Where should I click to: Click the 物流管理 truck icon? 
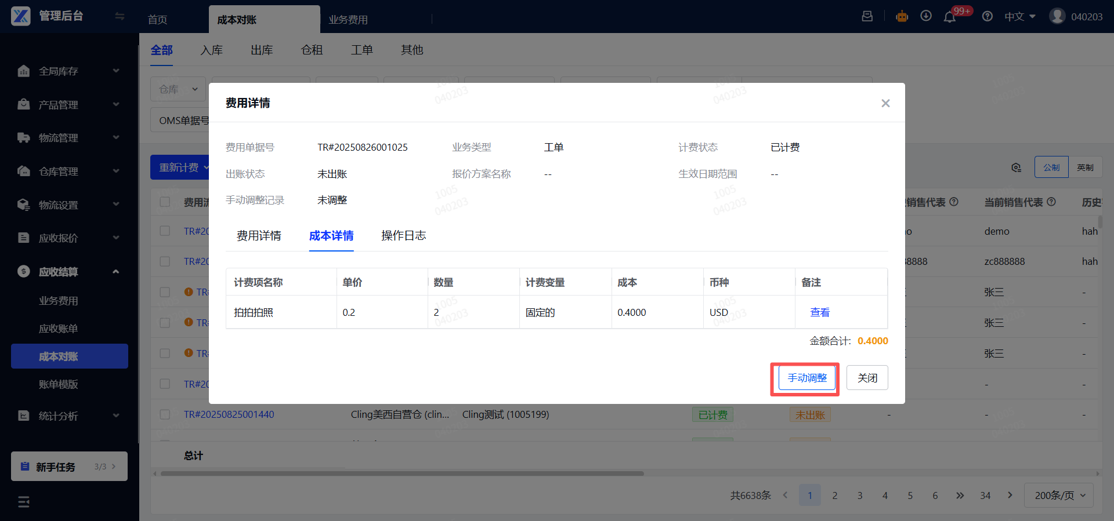pos(24,138)
